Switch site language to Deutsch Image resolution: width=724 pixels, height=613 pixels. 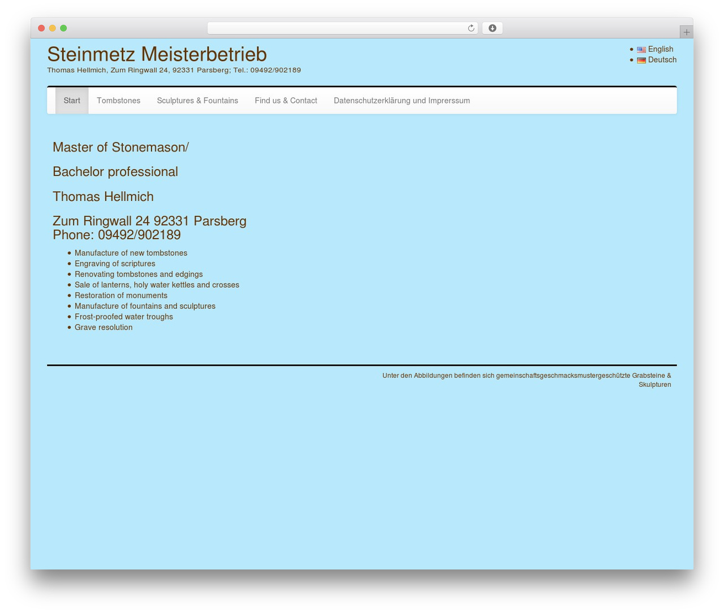tap(662, 60)
